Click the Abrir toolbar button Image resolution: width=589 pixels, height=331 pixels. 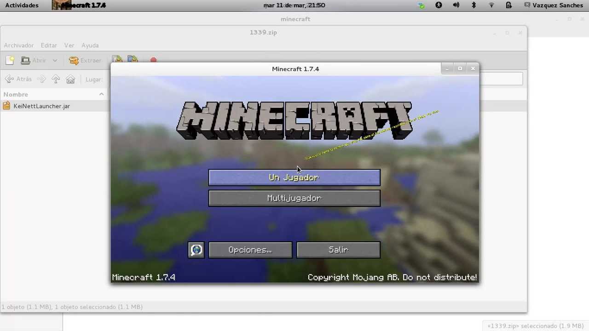(x=34, y=60)
